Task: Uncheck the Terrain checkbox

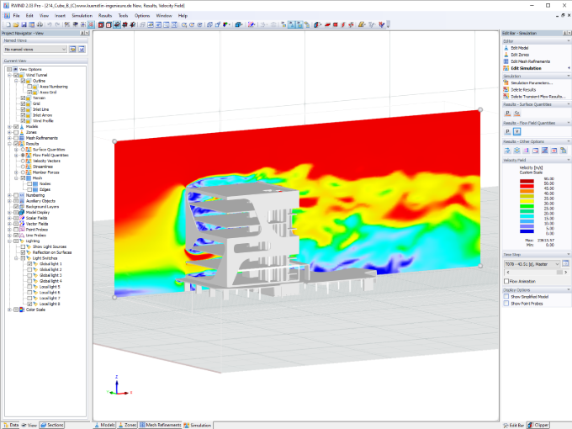Action: (x=23, y=98)
